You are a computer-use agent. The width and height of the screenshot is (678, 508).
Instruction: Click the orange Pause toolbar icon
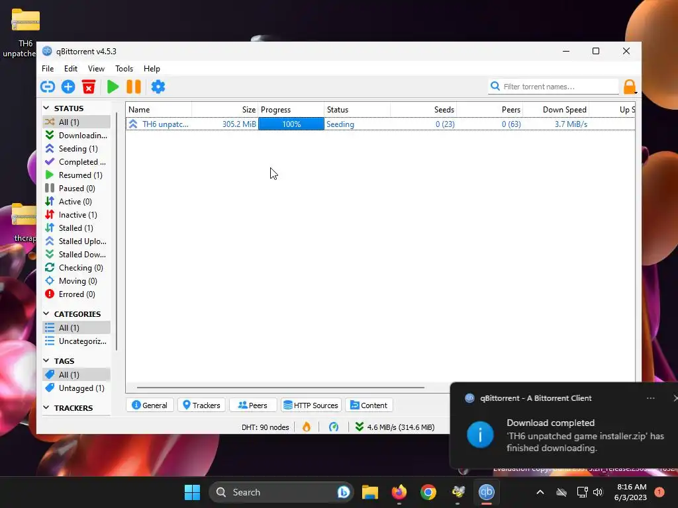(134, 87)
